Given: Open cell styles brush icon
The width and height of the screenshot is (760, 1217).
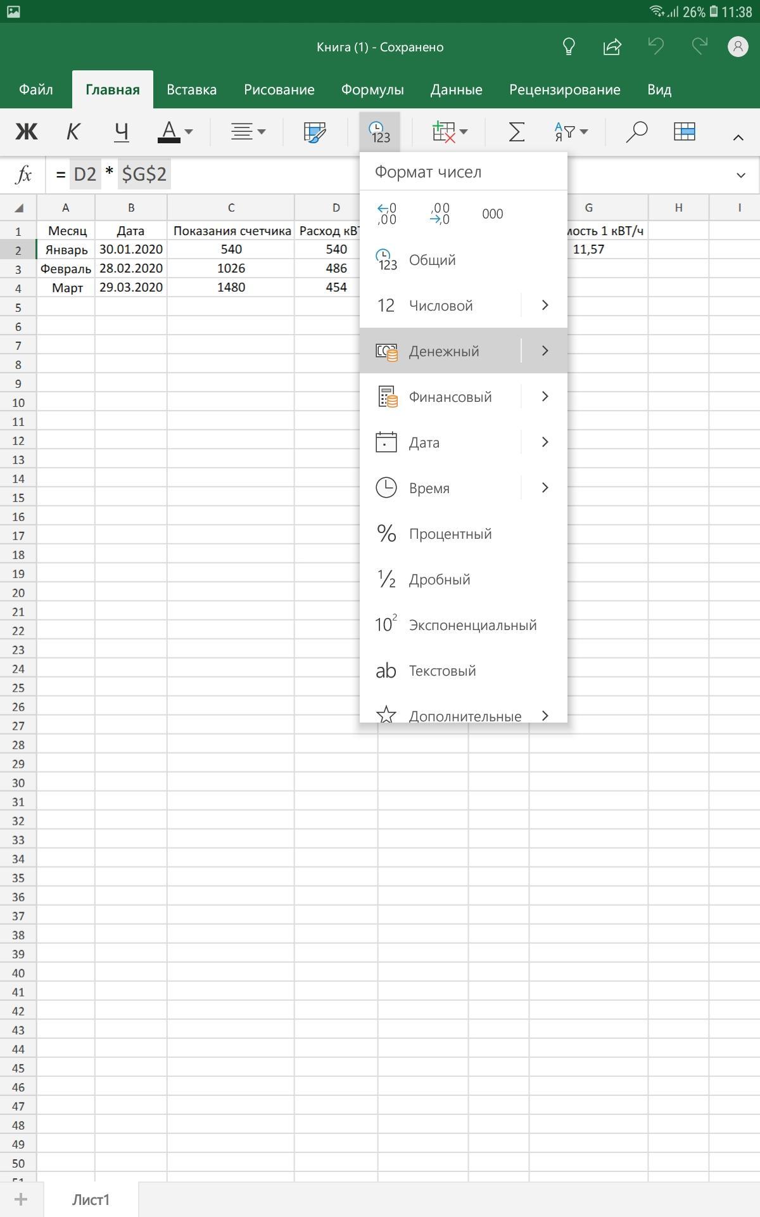Looking at the screenshot, I should click(315, 132).
